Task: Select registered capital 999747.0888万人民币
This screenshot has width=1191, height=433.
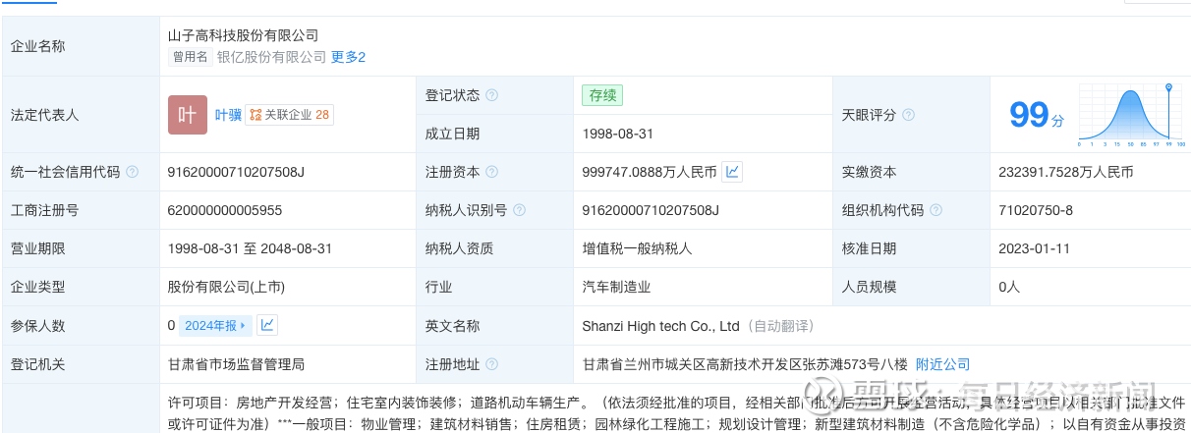Action: [x=650, y=172]
